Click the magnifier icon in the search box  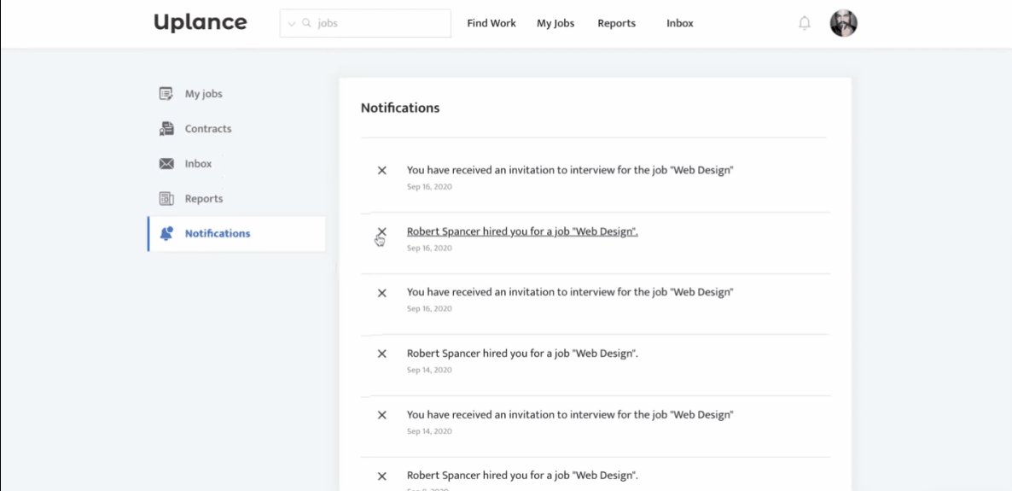click(x=306, y=24)
